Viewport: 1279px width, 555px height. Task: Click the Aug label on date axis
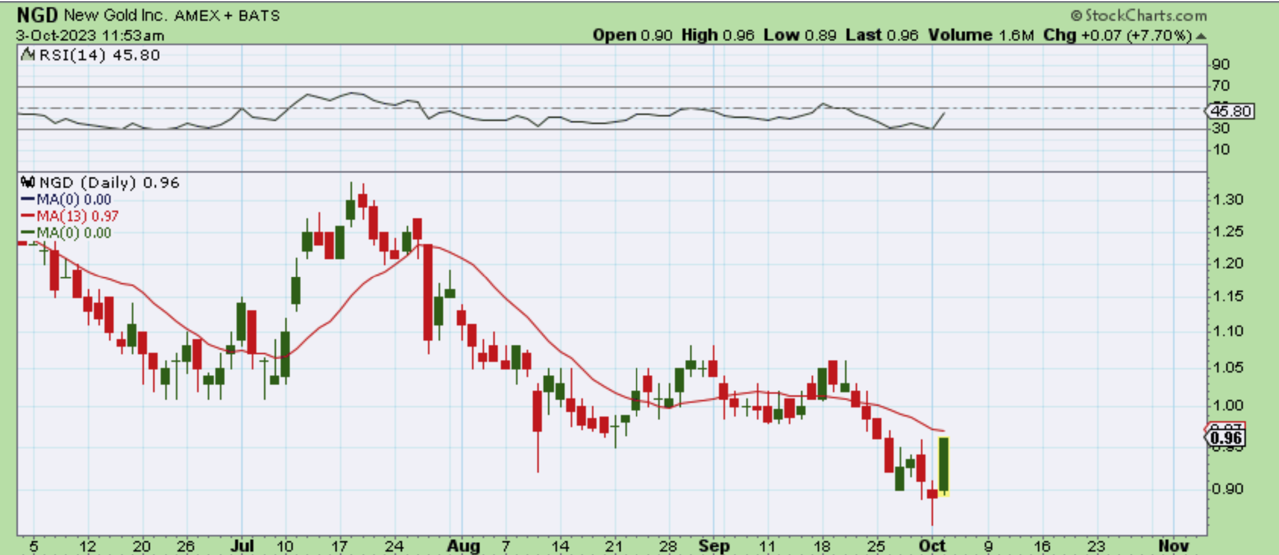(463, 545)
